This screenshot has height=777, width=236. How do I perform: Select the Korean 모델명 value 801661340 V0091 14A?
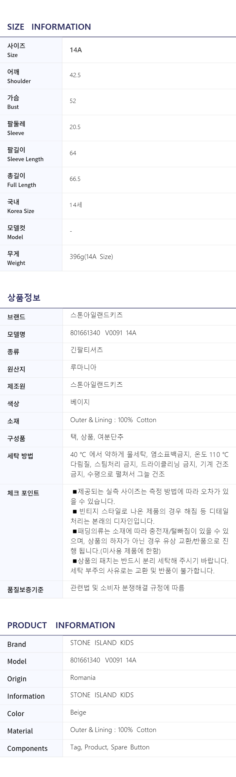tap(103, 333)
